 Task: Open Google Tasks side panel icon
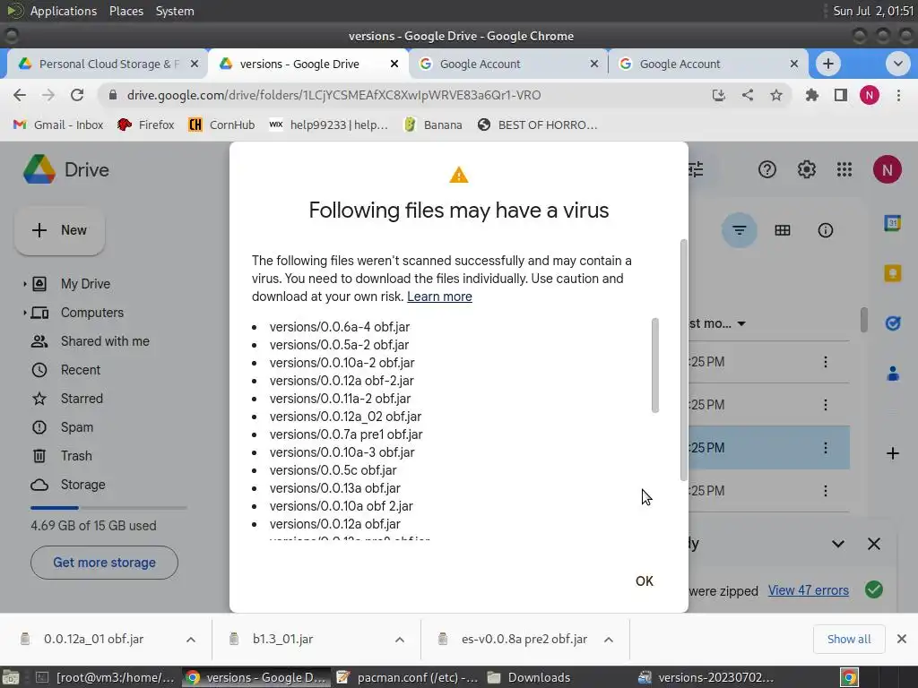[x=892, y=322]
